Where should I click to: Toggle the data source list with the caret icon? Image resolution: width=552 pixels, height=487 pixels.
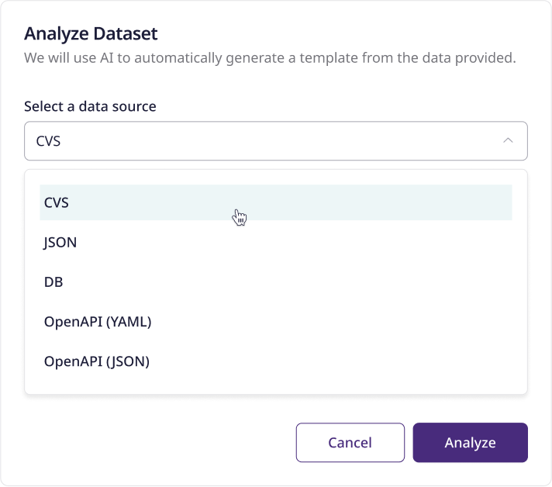click(x=508, y=140)
